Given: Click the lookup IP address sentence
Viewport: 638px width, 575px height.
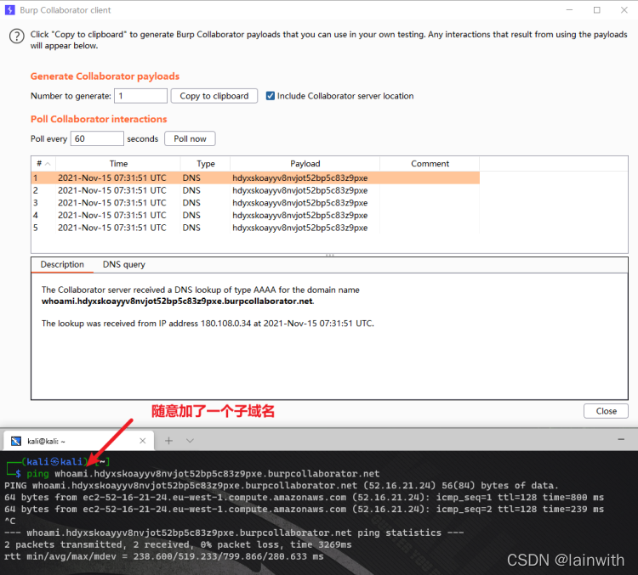Looking at the screenshot, I should point(208,324).
